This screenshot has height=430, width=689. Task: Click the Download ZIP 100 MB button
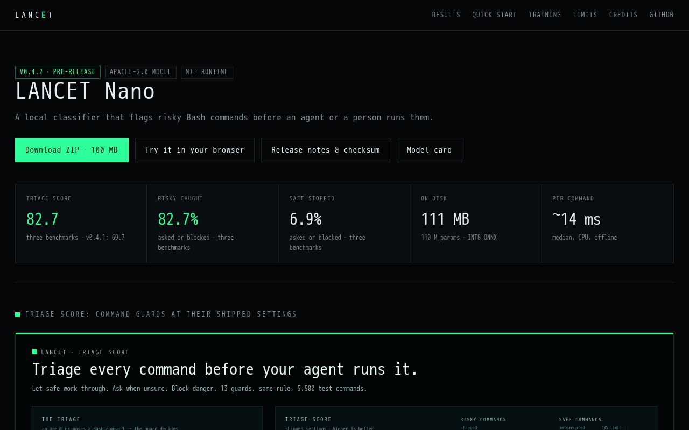coord(72,150)
